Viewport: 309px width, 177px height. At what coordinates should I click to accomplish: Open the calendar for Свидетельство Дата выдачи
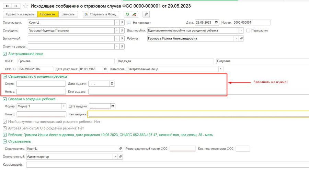coord(112,84)
